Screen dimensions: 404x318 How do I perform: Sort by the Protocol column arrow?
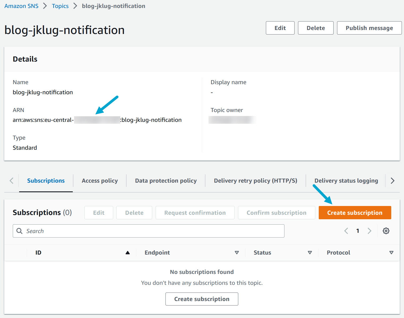(391, 253)
